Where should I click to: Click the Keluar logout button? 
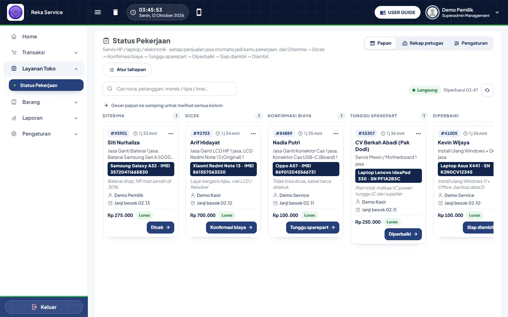pyautogui.click(x=44, y=307)
